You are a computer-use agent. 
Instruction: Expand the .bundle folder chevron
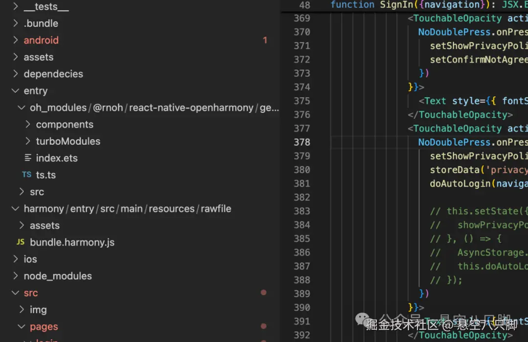click(x=15, y=23)
